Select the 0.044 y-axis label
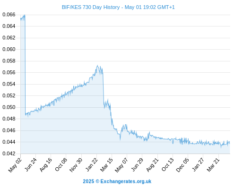 coord(9,142)
